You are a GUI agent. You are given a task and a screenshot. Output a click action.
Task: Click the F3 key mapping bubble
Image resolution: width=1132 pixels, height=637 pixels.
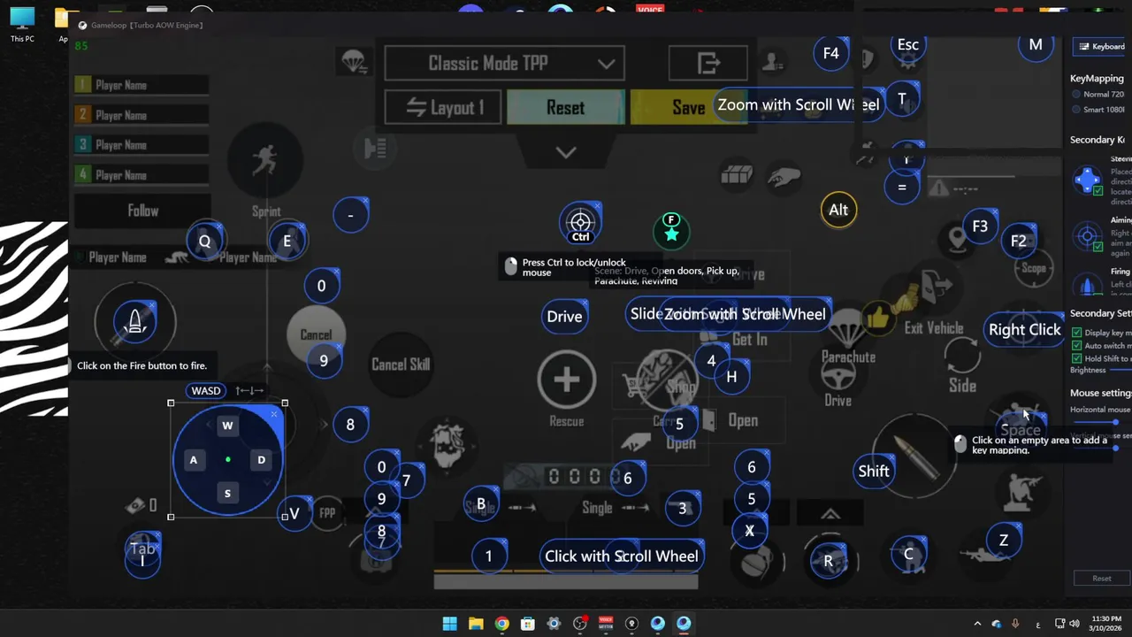(x=979, y=226)
